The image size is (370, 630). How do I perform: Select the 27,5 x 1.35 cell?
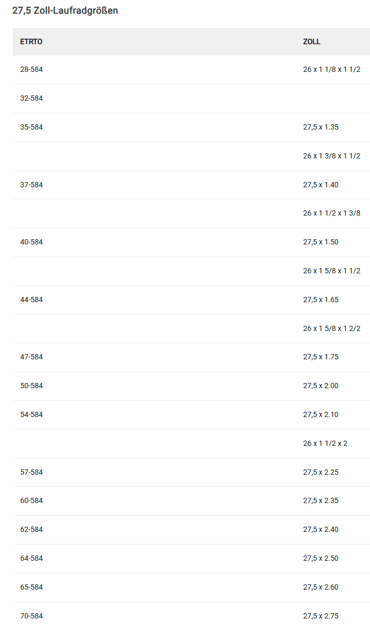point(320,127)
